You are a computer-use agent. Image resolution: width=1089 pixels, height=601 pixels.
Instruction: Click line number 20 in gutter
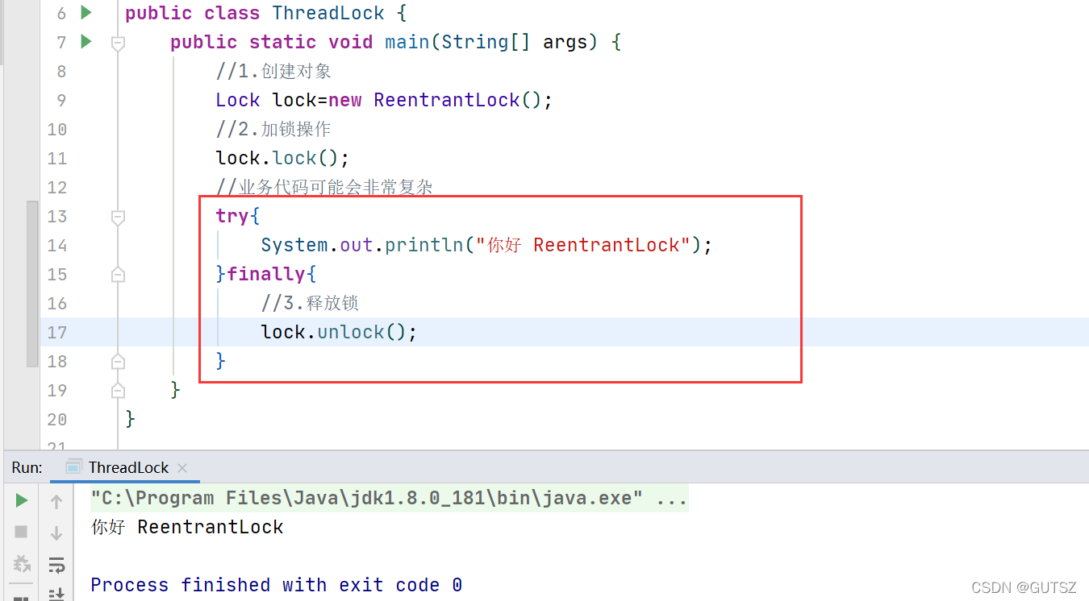56,419
